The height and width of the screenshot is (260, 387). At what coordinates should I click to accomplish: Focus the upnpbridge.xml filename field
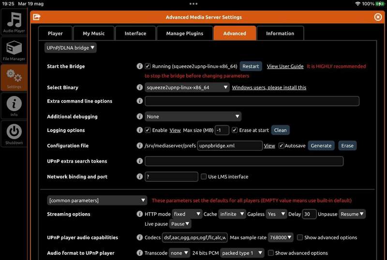[230, 145]
